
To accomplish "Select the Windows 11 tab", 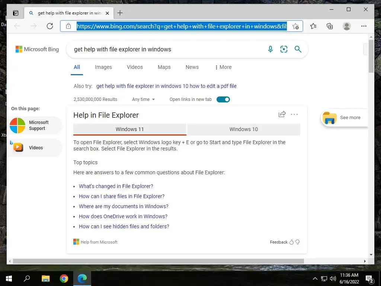I will pos(130,129).
